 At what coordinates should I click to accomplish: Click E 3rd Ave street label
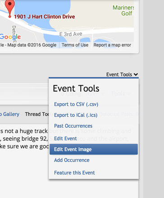click(x=71, y=34)
